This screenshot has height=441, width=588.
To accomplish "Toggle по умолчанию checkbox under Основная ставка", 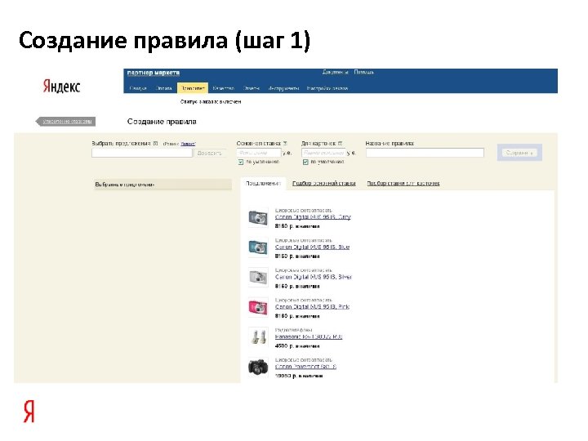I will (241, 162).
